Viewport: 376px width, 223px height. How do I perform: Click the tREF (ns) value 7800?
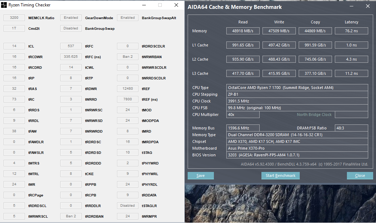[128, 99]
